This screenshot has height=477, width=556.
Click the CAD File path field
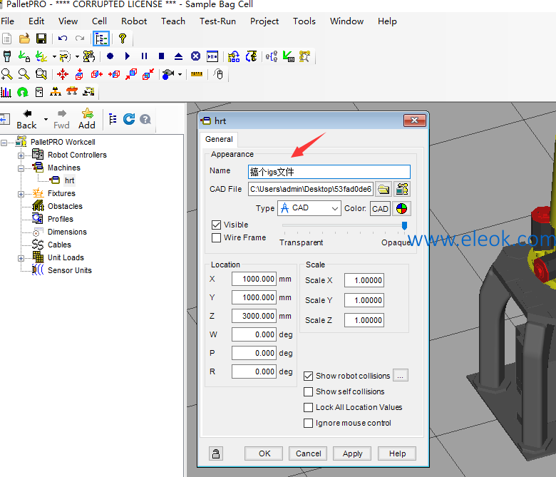click(x=311, y=189)
